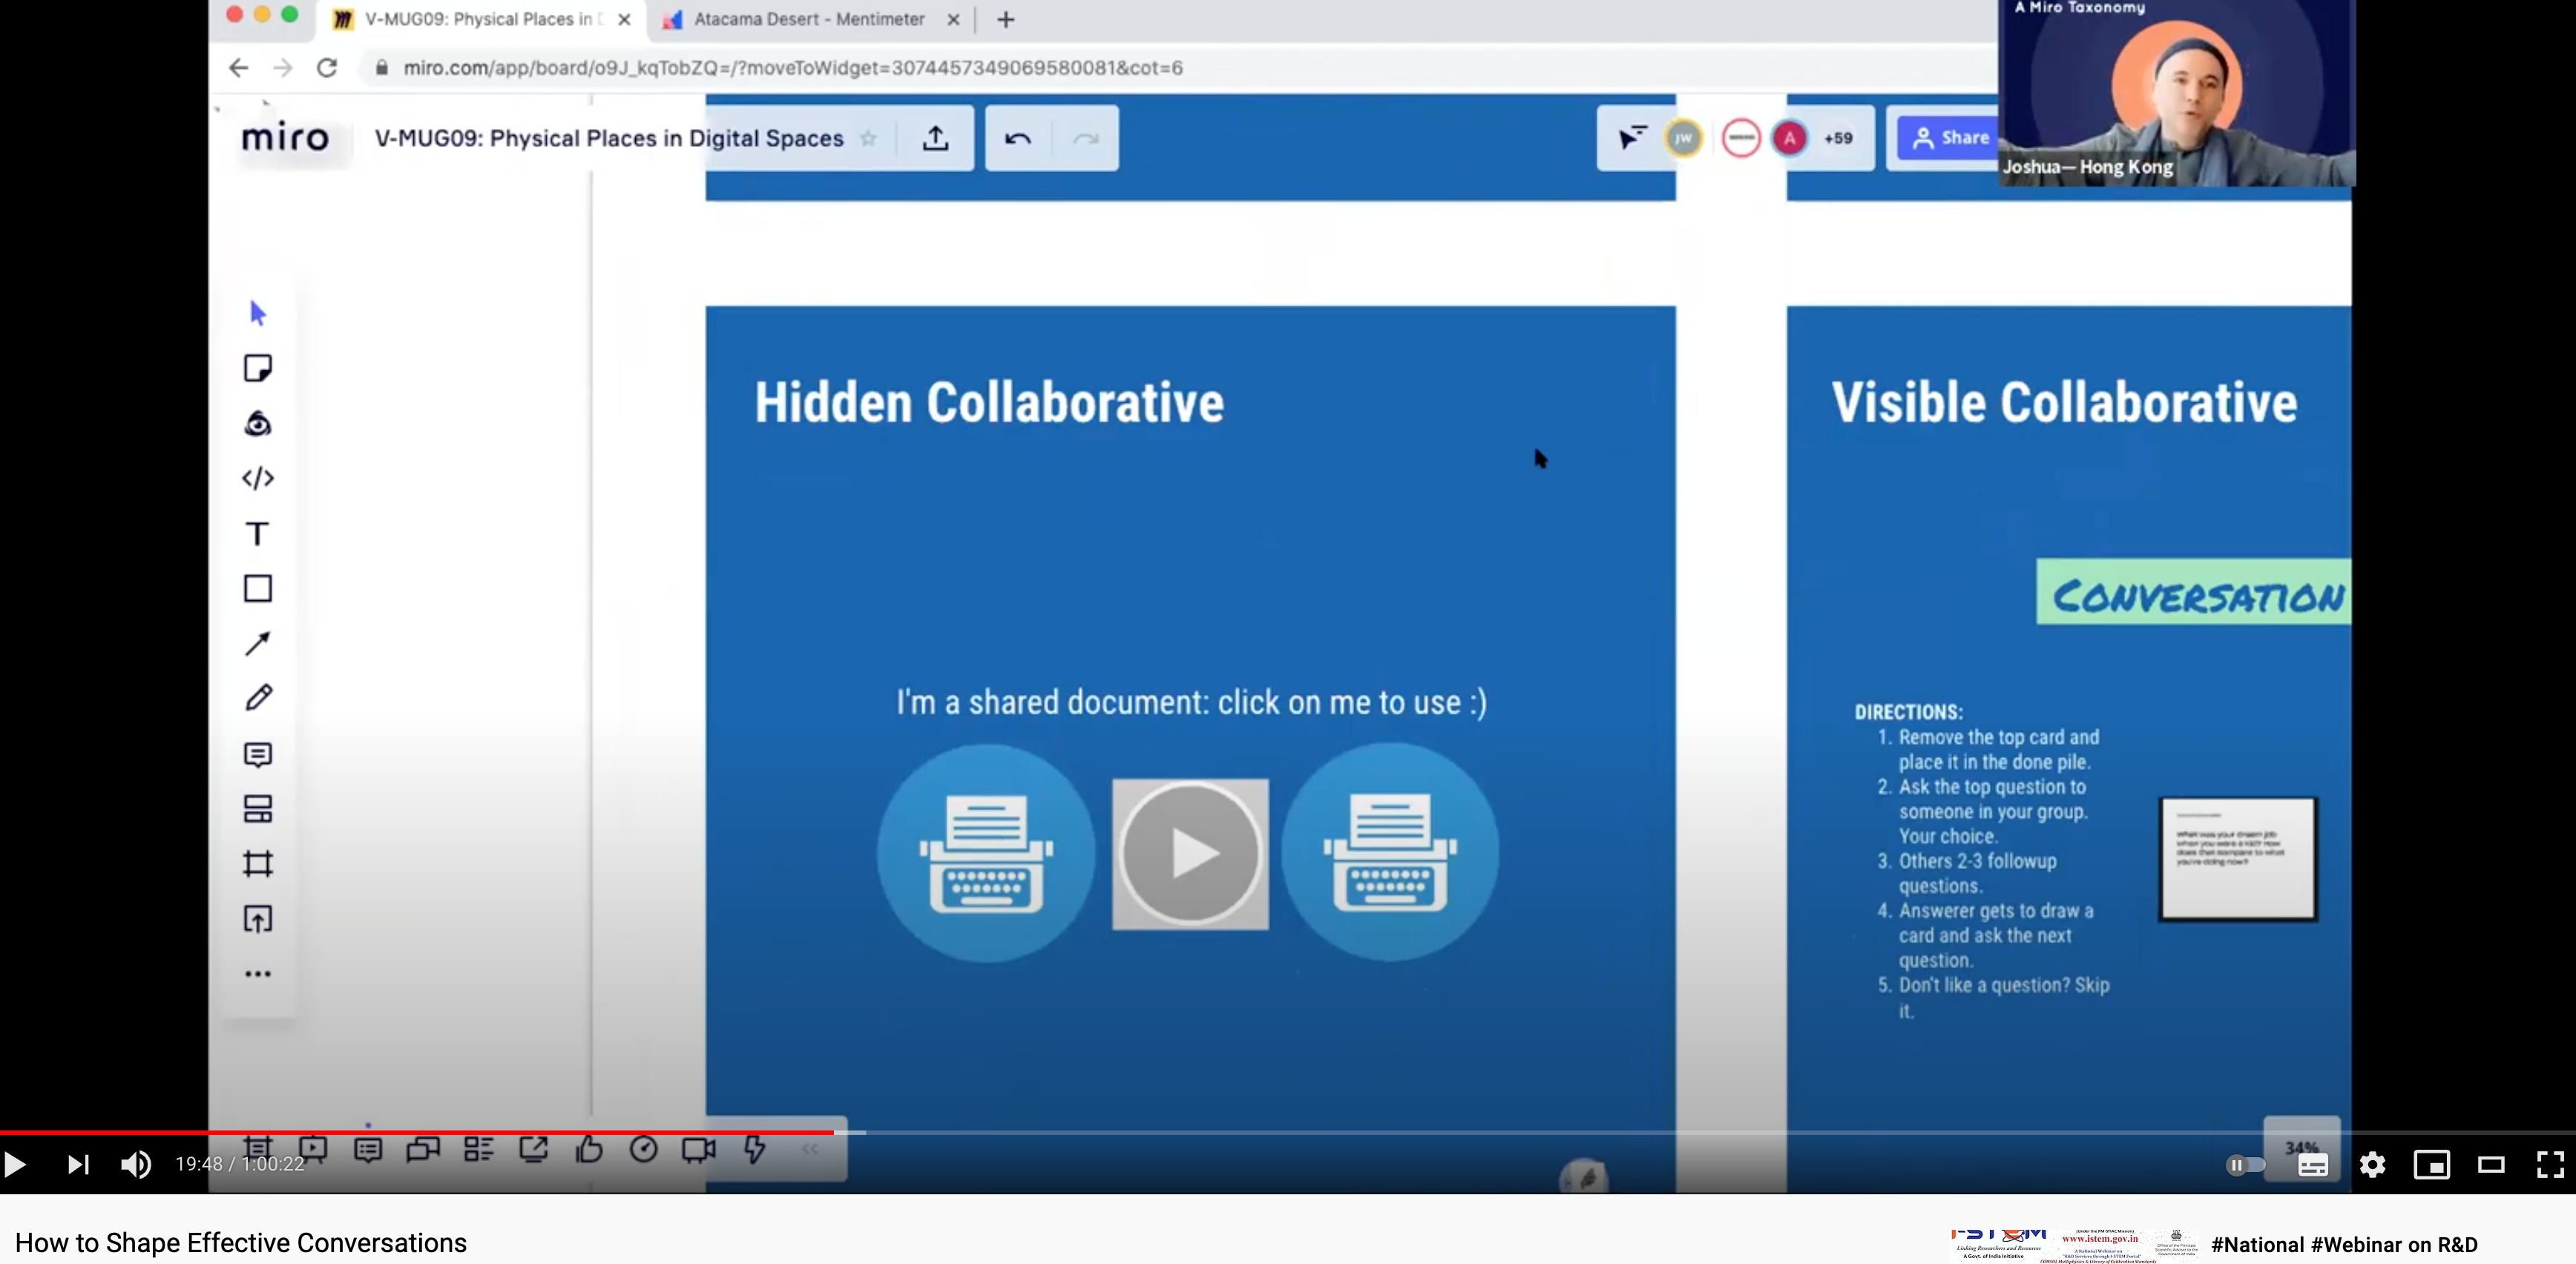Click the white question card on board
Image resolution: width=2576 pixels, height=1264 pixels.
2238,858
